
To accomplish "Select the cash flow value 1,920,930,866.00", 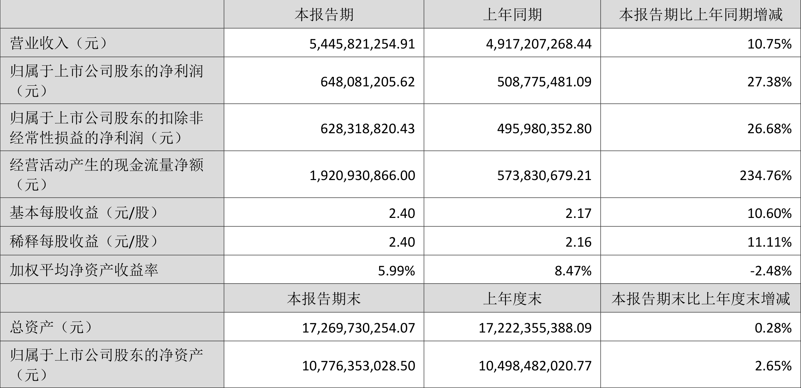I will 362,175.
